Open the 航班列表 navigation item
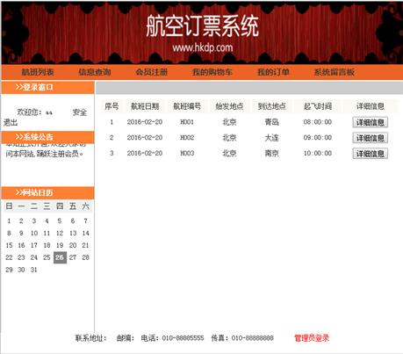The height and width of the screenshot is (354, 403). tap(38, 72)
